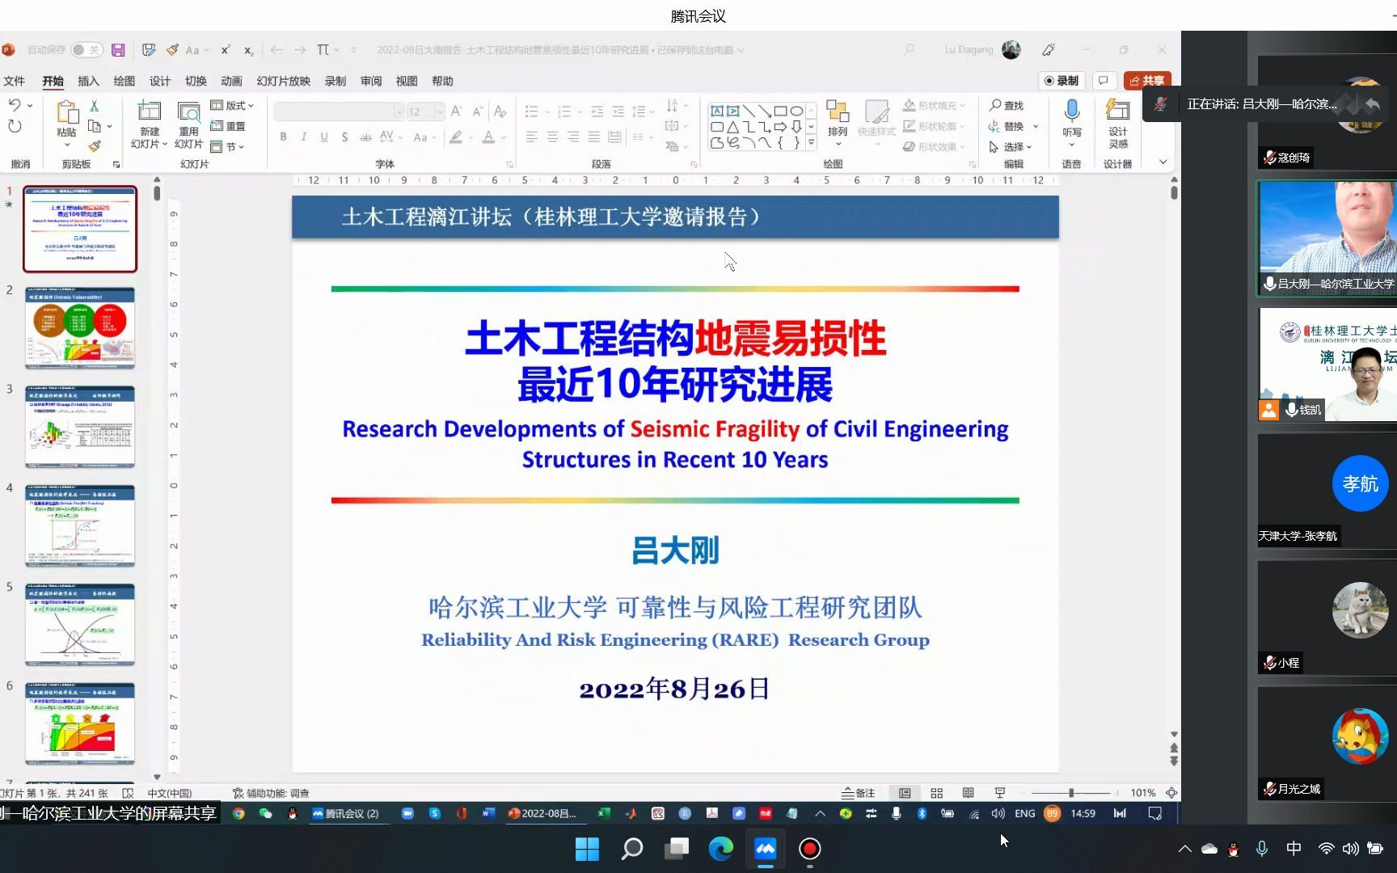Click the red Share button (共享)
Screen dimensions: 1397x873
[1147, 81]
